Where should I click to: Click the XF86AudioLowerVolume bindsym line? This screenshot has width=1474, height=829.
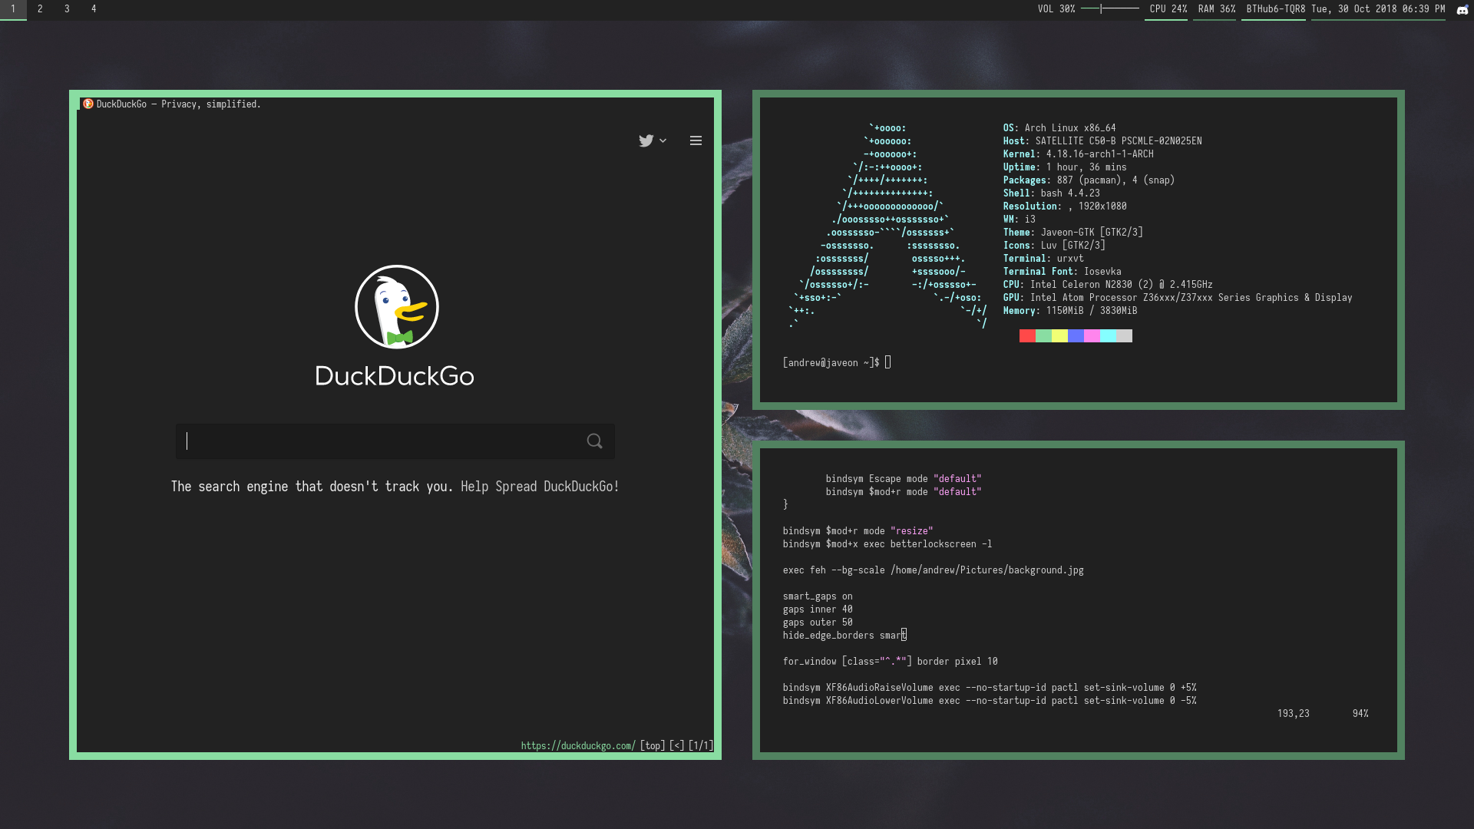(990, 701)
